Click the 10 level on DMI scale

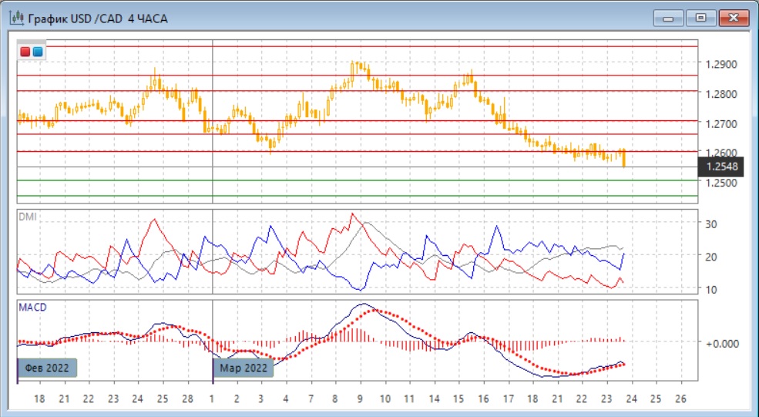click(x=712, y=289)
